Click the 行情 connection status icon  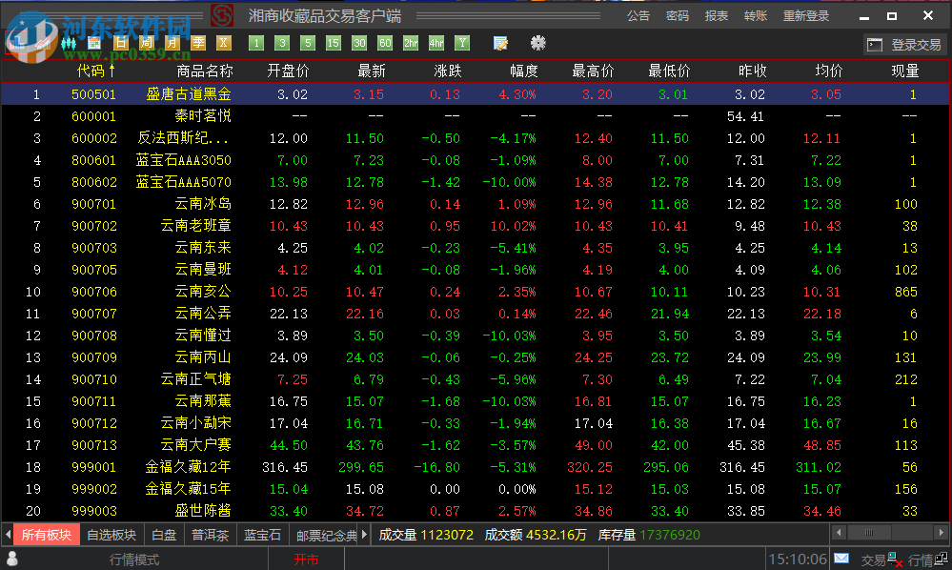tap(942, 559)
